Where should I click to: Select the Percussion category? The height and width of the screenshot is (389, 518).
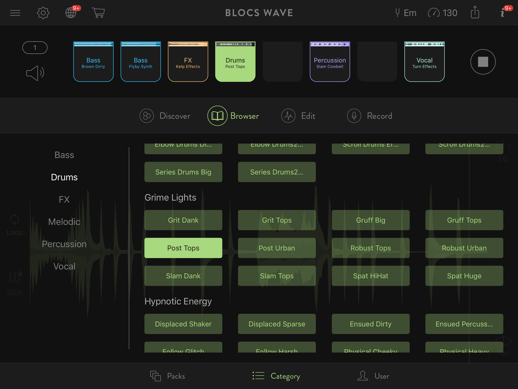pos(64,244)
